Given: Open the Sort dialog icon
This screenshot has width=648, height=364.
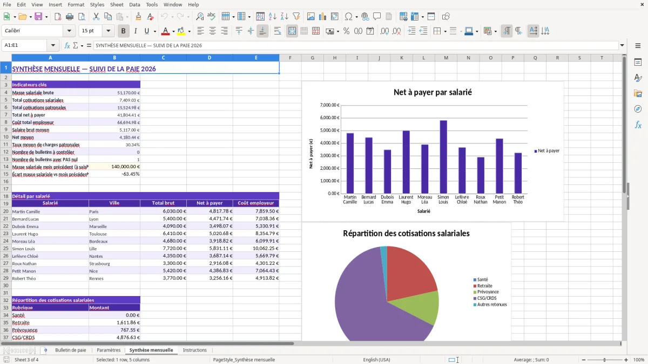Looking at the screenshot, I should (x=260, y=17).
